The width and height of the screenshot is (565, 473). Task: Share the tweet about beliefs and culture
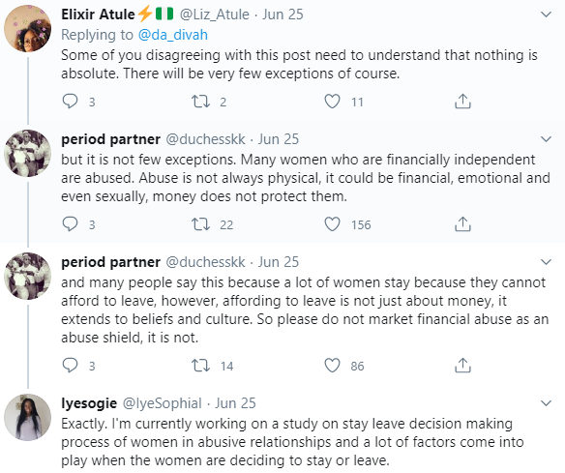pos(462,366)
